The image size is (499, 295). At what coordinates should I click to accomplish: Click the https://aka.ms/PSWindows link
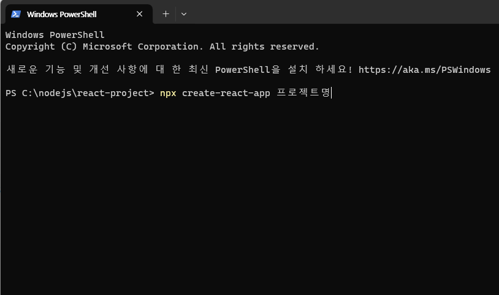coord(424,70)
